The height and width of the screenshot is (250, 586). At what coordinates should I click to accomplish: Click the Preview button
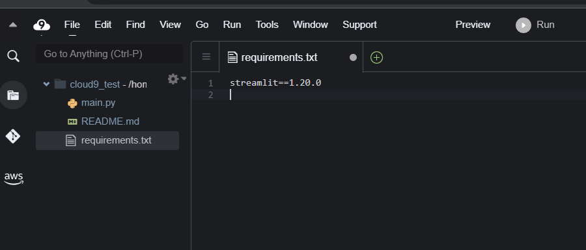(x=473, y=25)
